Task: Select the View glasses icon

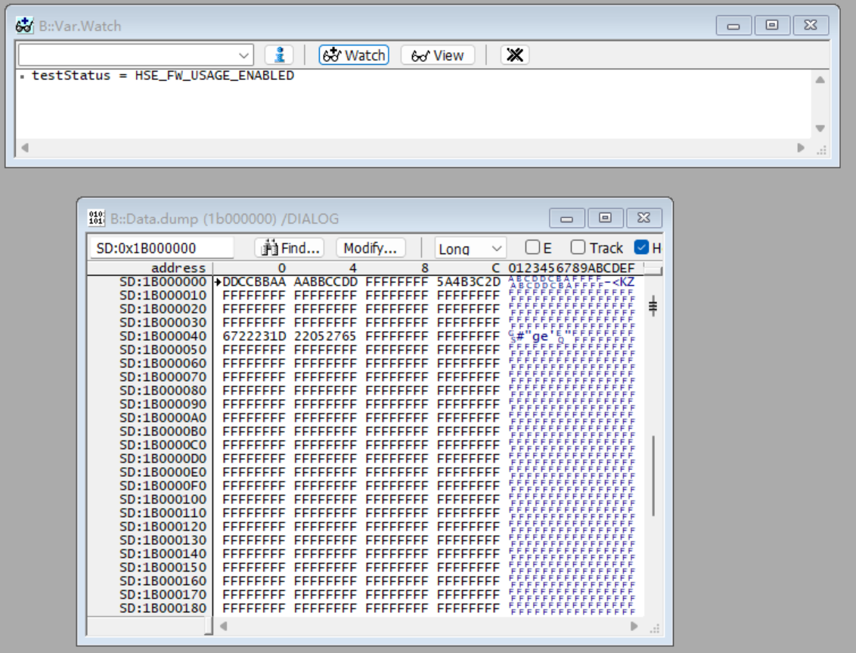Action: pyautogui.click(x=439, y=54)
